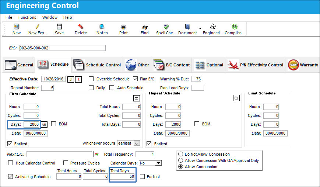The image size is (320, 187).
Task: Print using the printer icon
Action: click(x=123, y=27)
